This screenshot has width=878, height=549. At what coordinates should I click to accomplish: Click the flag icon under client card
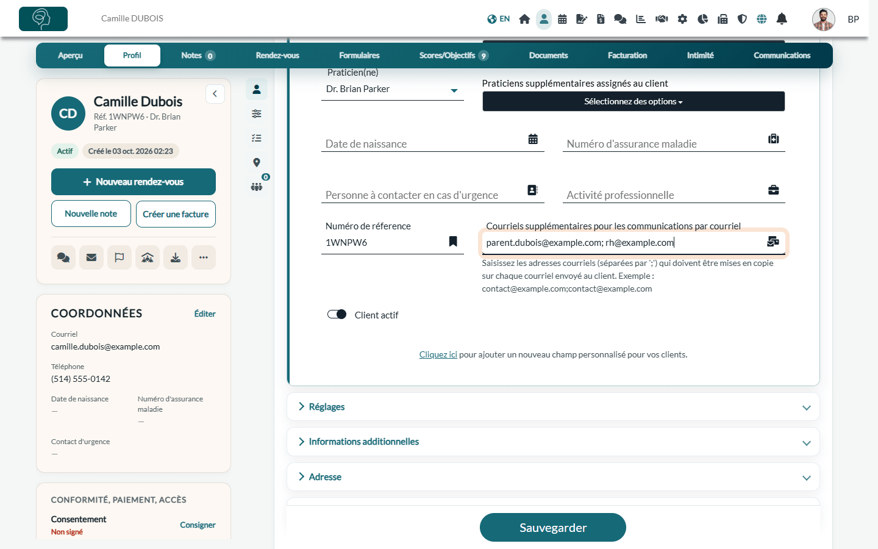(120, 257)
